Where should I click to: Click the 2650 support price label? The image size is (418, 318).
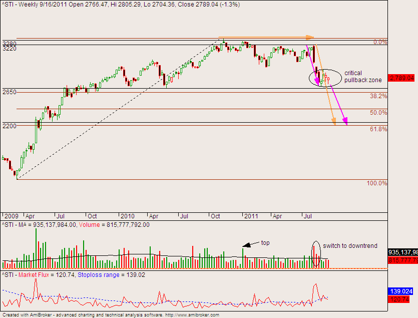[x=10, y=92]
